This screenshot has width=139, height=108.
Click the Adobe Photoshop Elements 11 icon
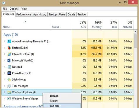point(9,41)
